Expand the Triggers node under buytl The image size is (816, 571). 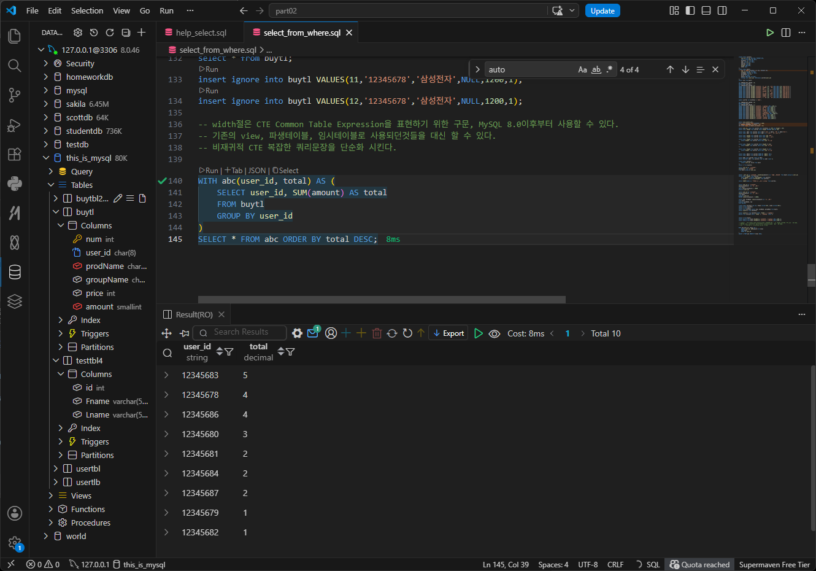click(61, 333)
